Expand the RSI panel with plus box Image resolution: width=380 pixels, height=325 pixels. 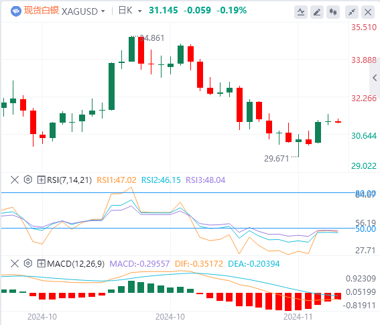click(41, 180)
